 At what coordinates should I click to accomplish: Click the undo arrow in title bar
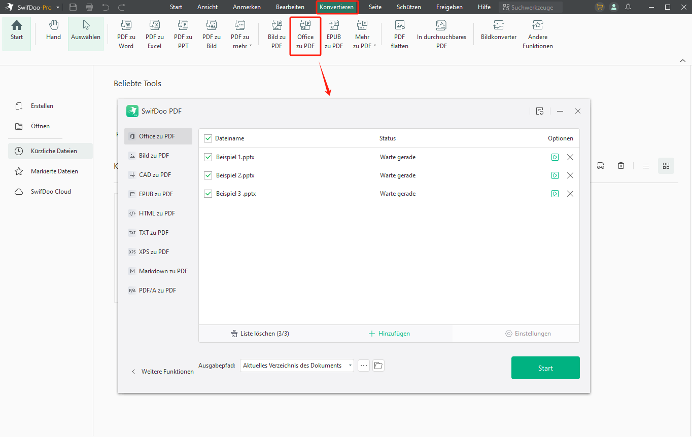coord(106,7)
